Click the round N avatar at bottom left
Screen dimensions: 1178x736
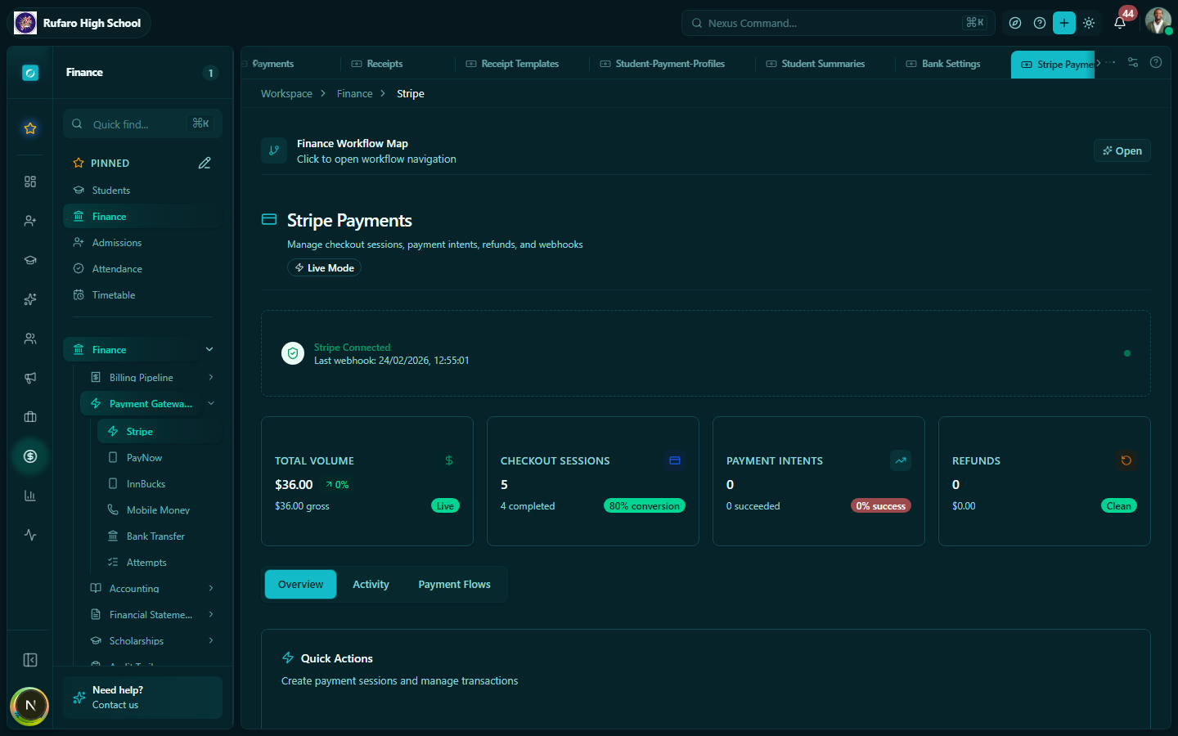tap(30, 706)
